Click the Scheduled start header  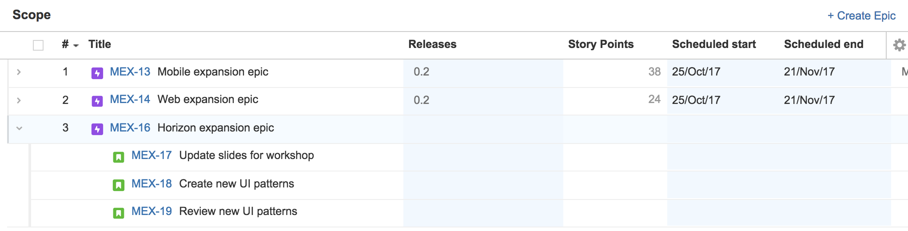click(714, 44)
